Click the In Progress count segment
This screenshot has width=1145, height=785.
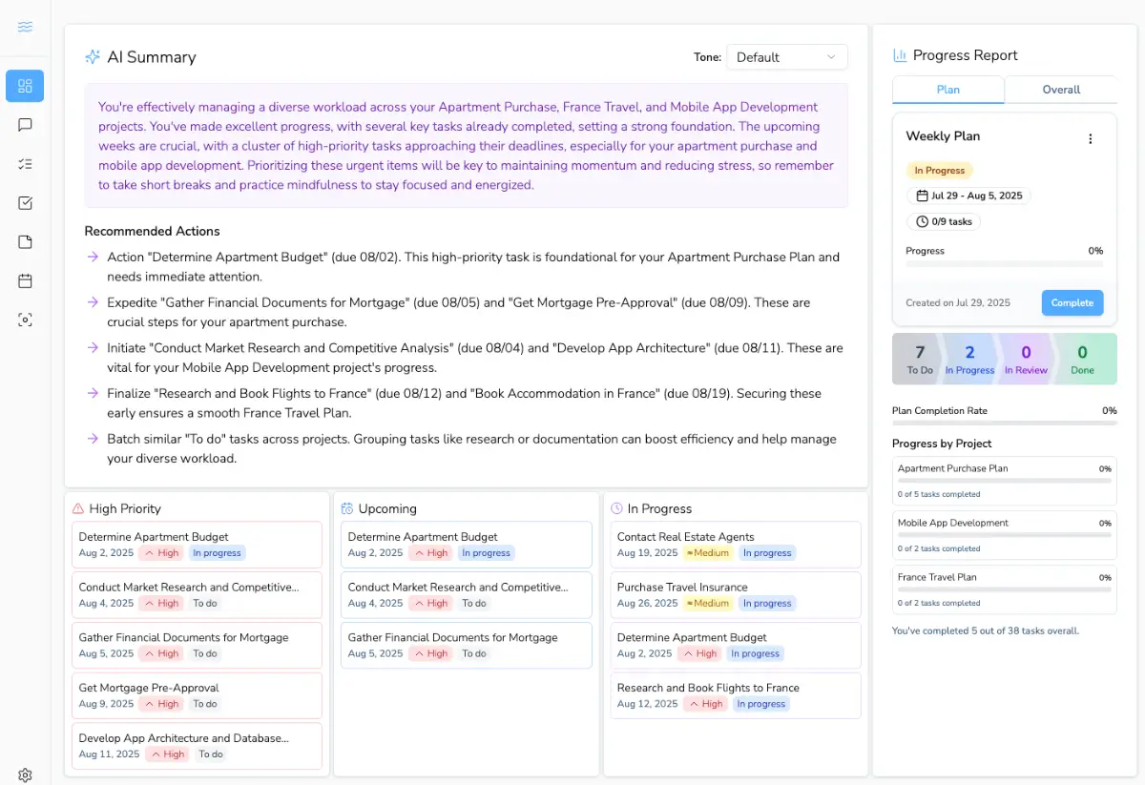coord(969,359)
